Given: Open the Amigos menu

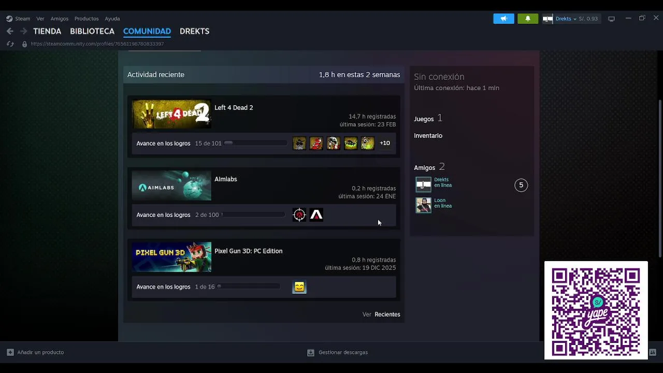Looking at the screenshot, I should tap(60, 19).
